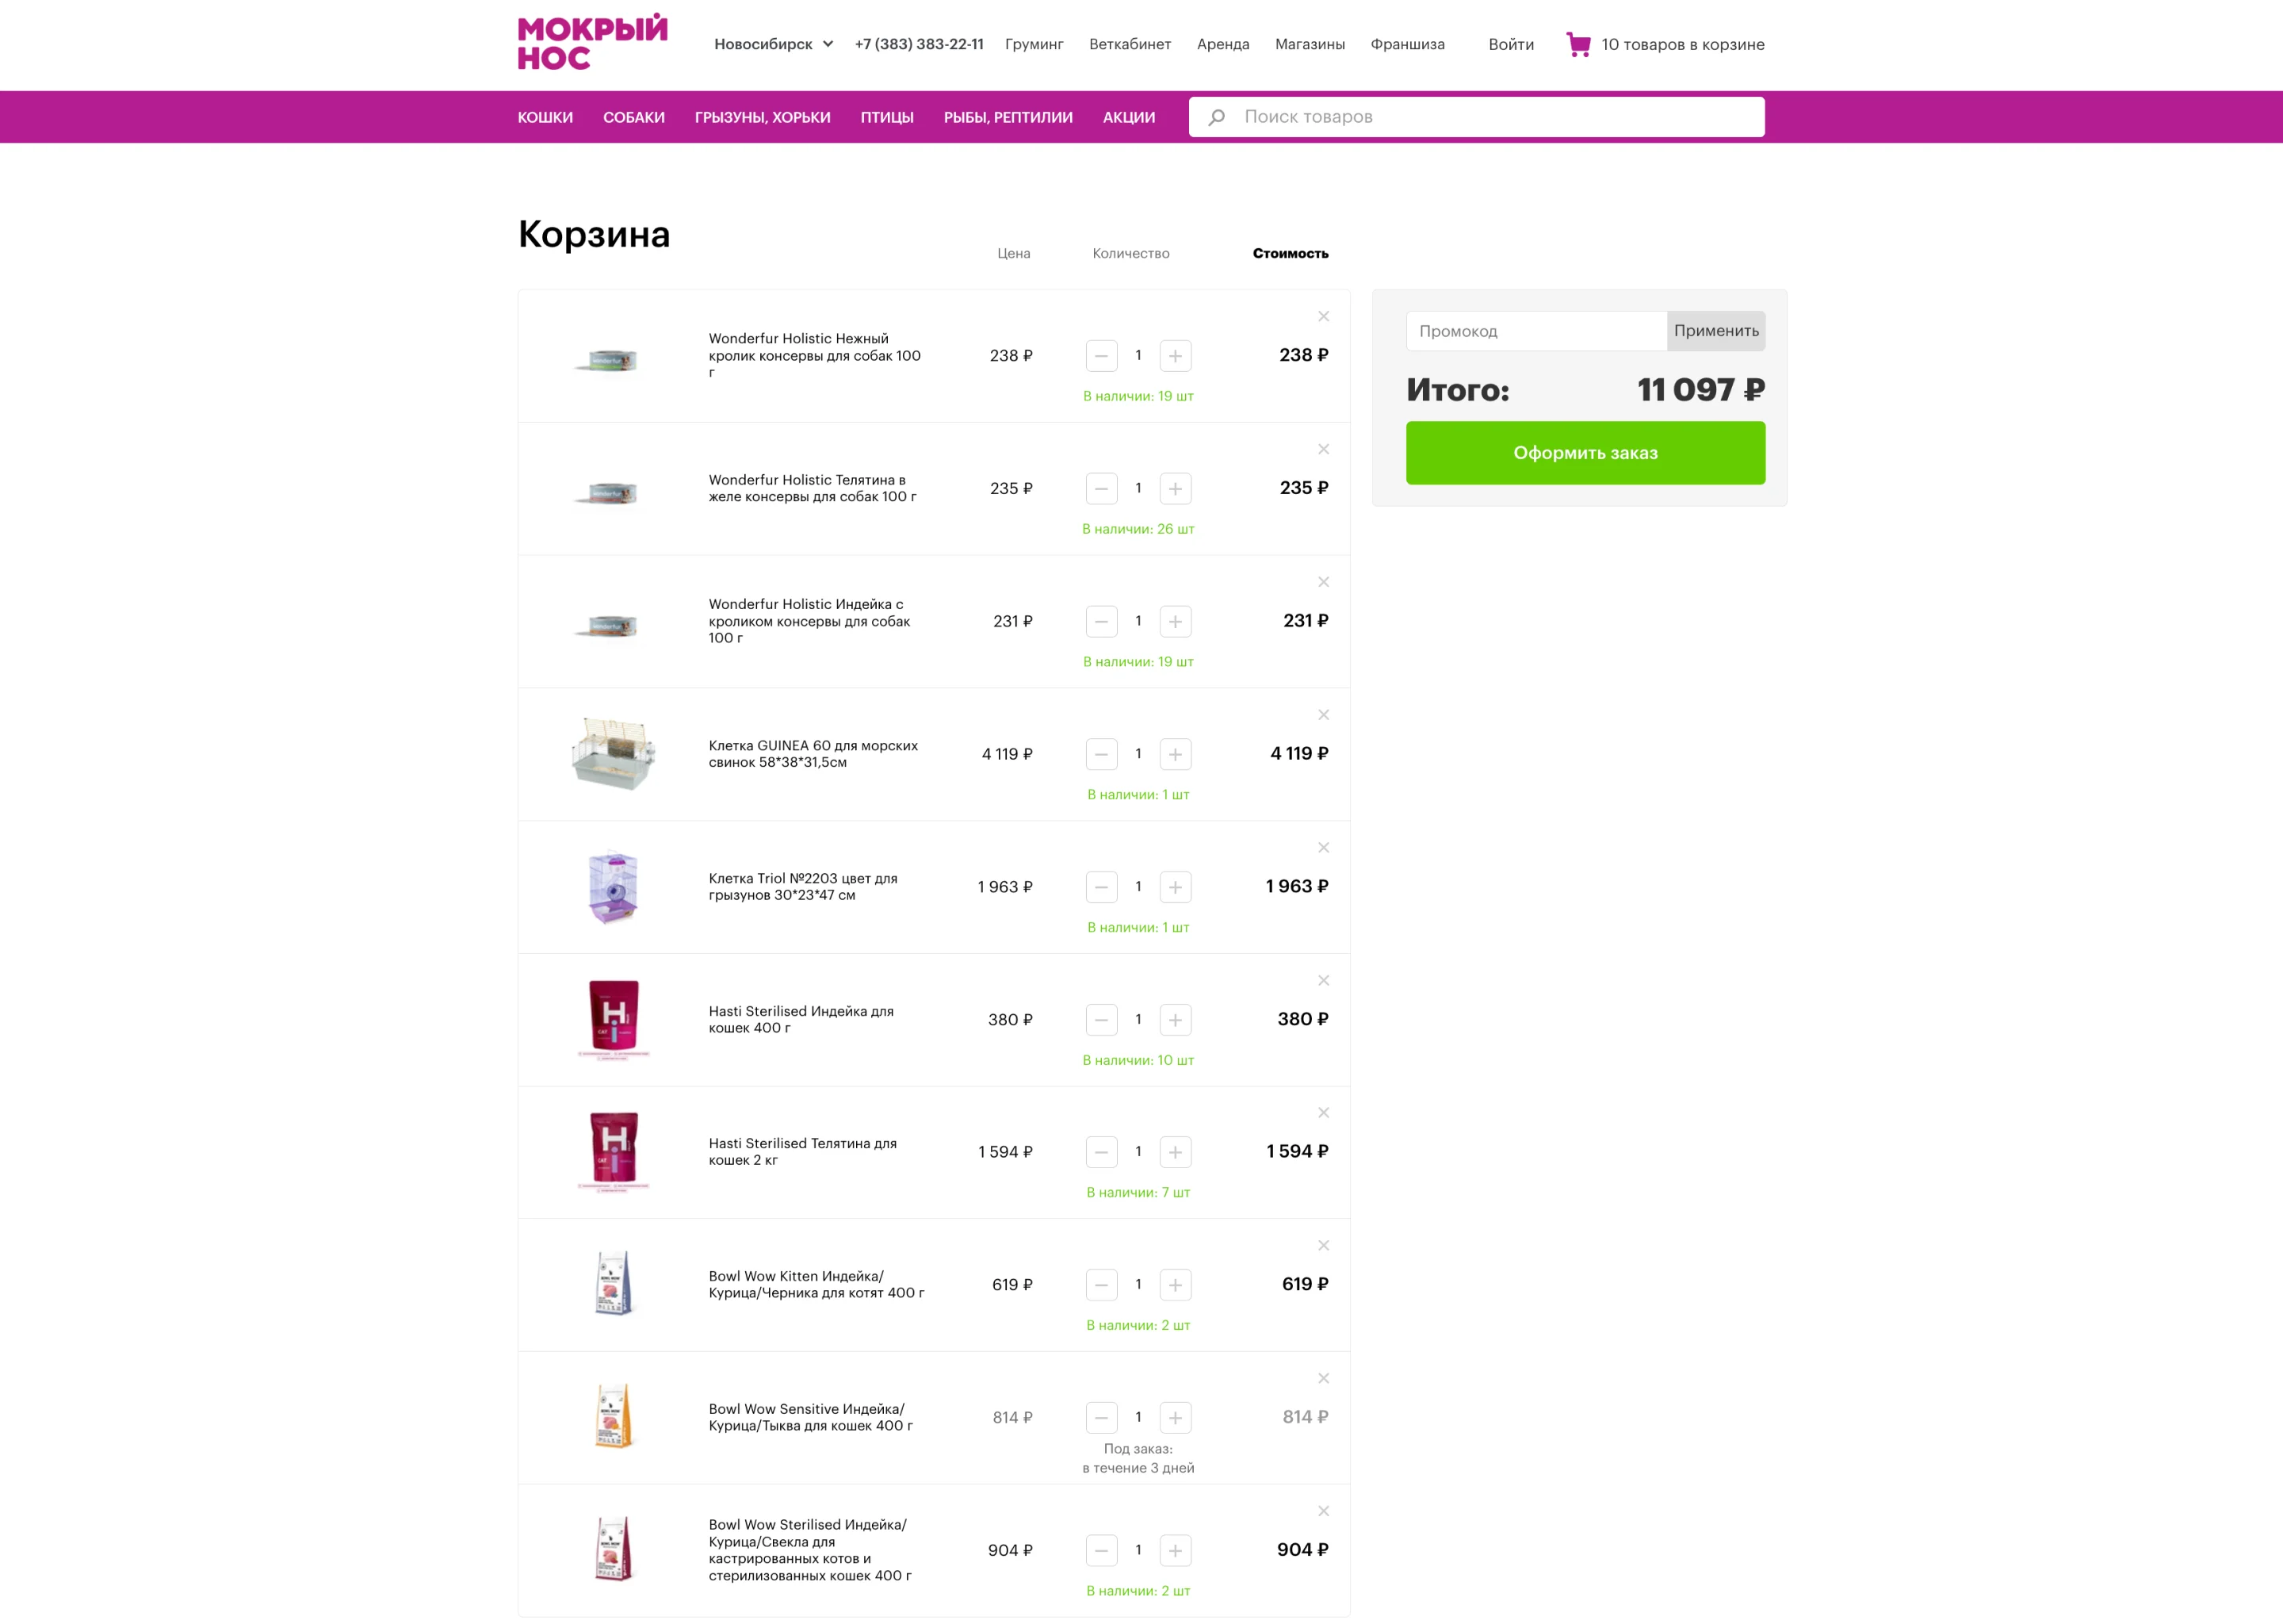Apply promo code with Применить button

coord(1716,331)
